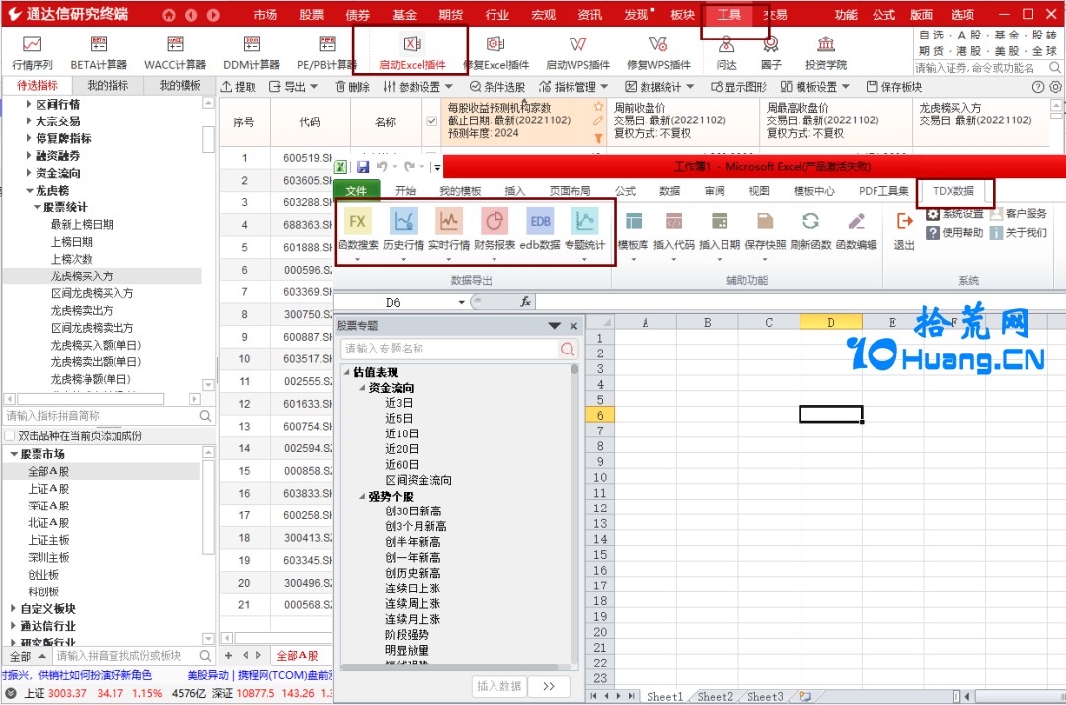Click the 删除 button in toolbar

352,86
